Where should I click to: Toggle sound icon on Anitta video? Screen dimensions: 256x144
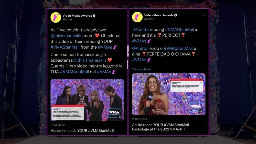pos(201,111)
